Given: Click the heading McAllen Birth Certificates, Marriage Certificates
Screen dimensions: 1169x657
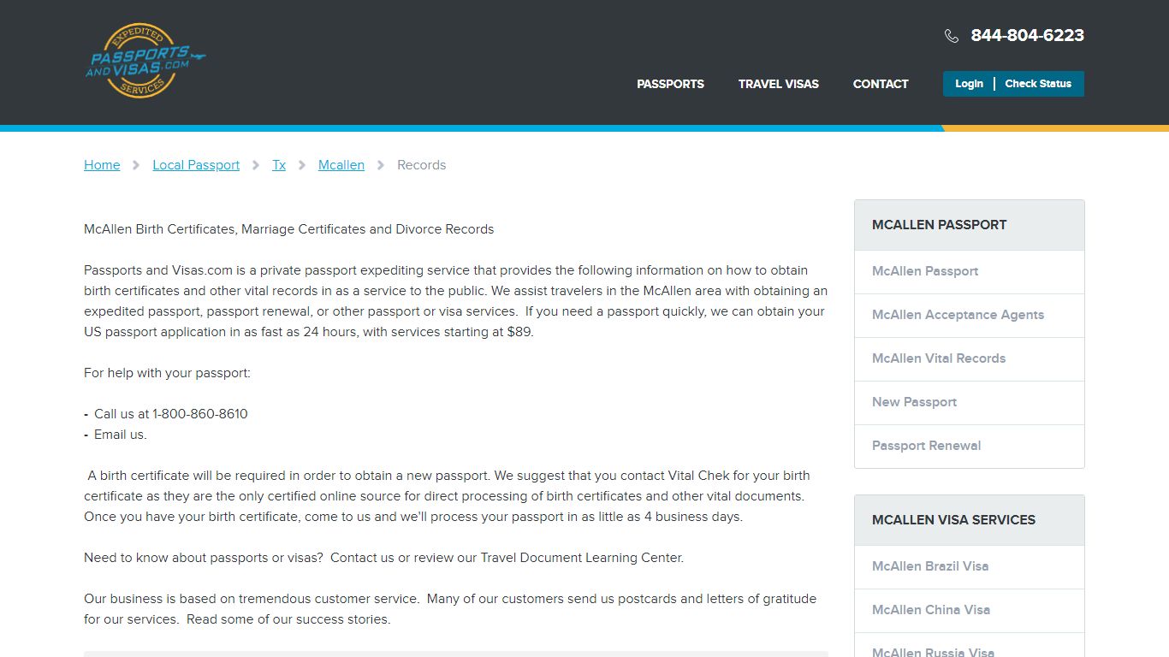Looking at the screenshot, I should click(288, 229).
